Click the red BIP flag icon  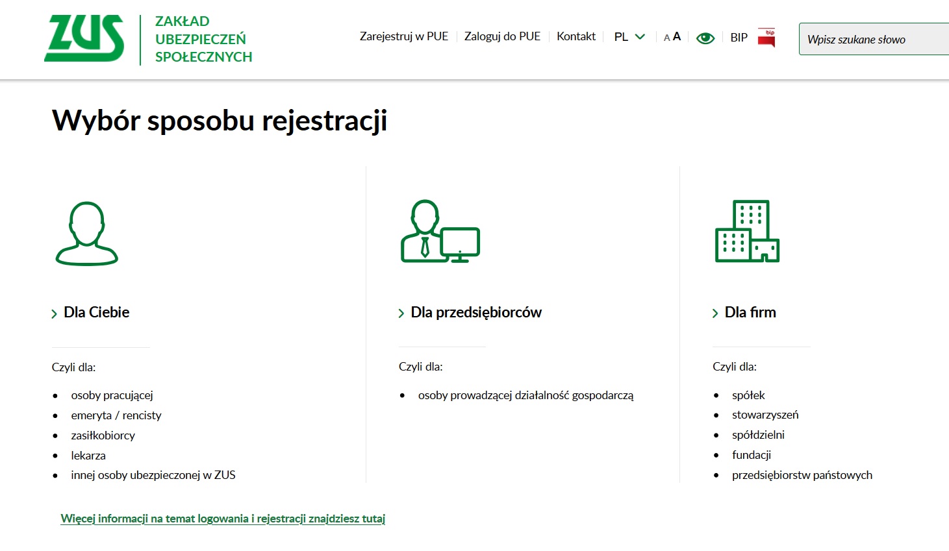pos(766,38)
